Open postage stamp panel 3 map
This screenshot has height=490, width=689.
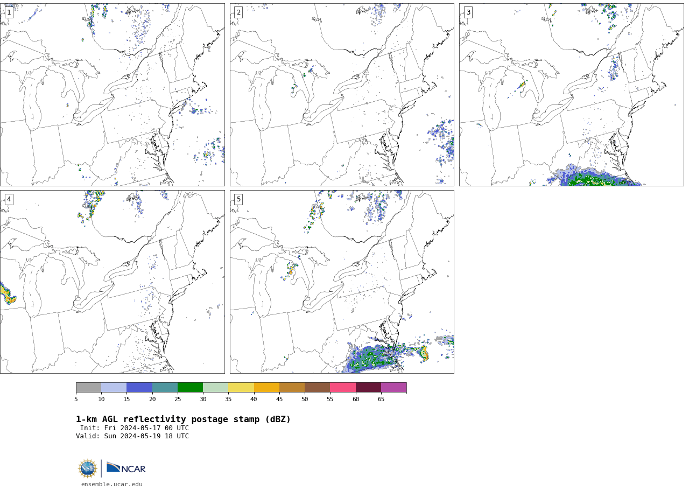(571, 95)
